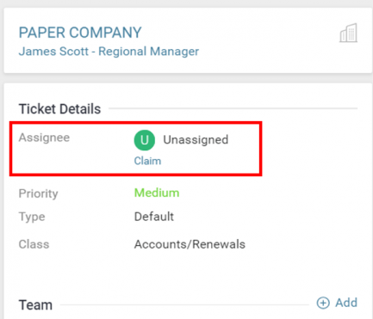Open contact James Scott - Regional Manager
The image size is (373, 319).
coord(109,52)
